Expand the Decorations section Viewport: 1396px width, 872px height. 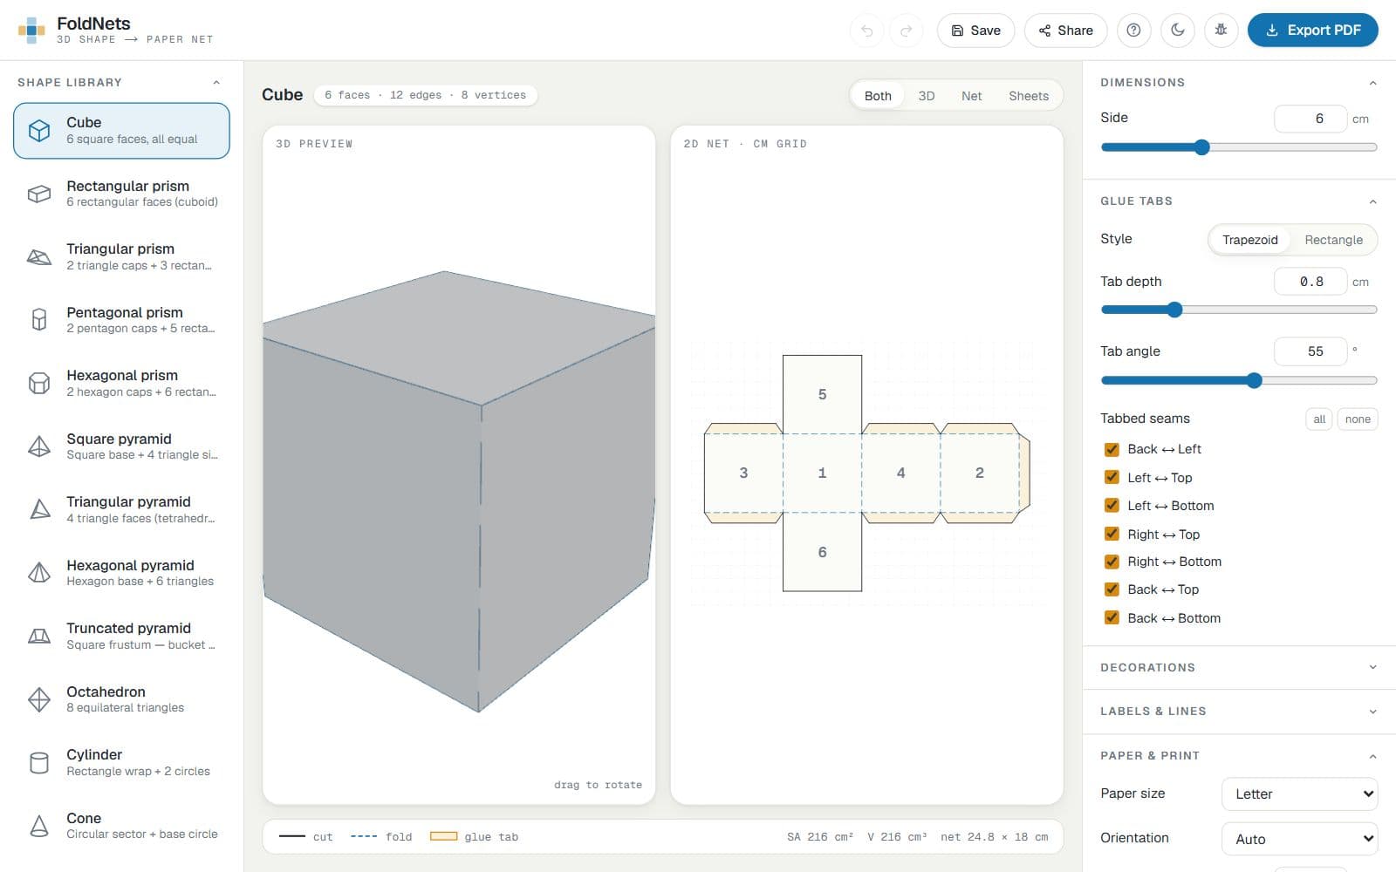tap(1372, 667)
